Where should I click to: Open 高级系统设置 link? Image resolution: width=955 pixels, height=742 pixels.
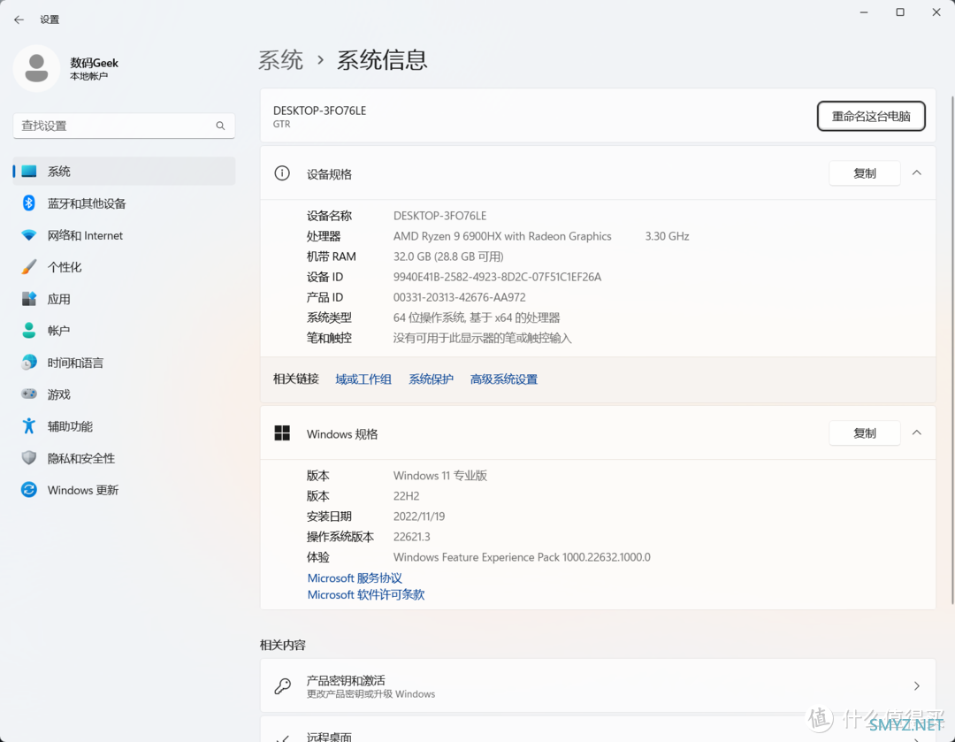tap(504, 379)
